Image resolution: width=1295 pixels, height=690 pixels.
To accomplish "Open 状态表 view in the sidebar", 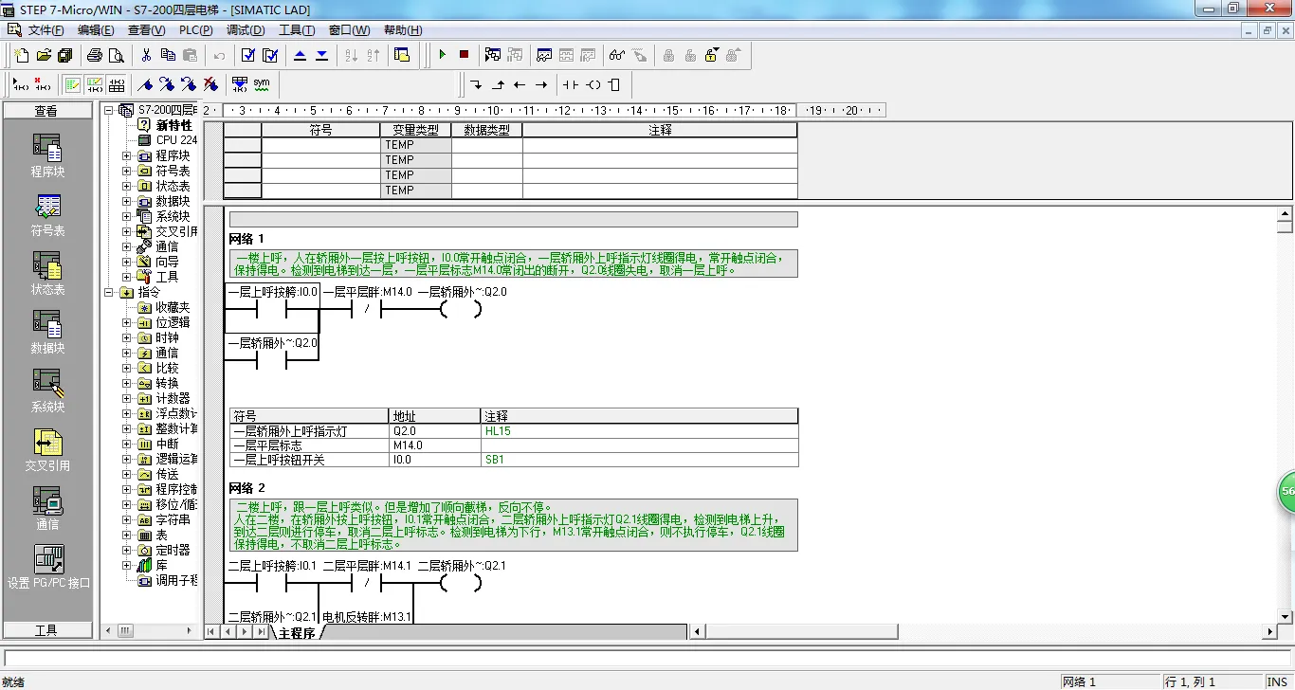I will (x=47, y=274).
